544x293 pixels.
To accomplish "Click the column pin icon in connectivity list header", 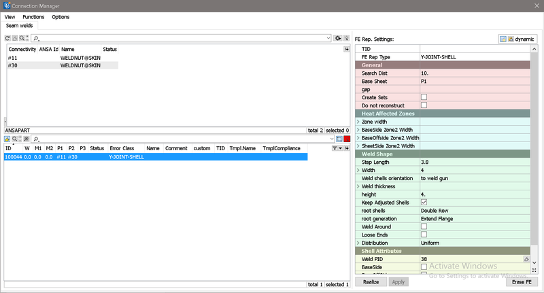I will click(x=346, y=49).
